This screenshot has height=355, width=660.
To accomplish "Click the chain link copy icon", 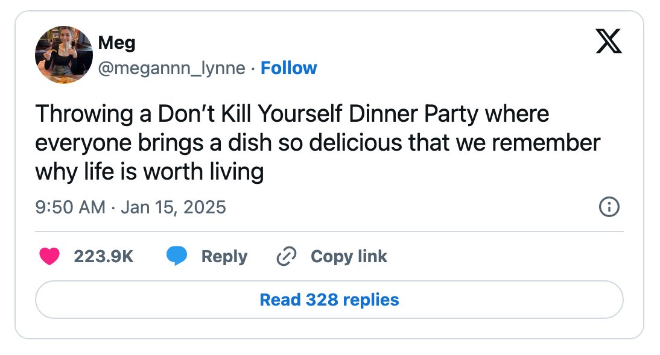I will coord(287,256).
